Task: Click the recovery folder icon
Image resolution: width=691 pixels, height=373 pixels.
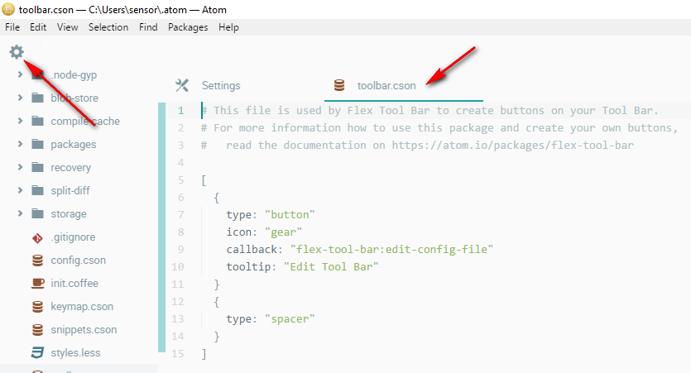Action: [x=38, y=167]
